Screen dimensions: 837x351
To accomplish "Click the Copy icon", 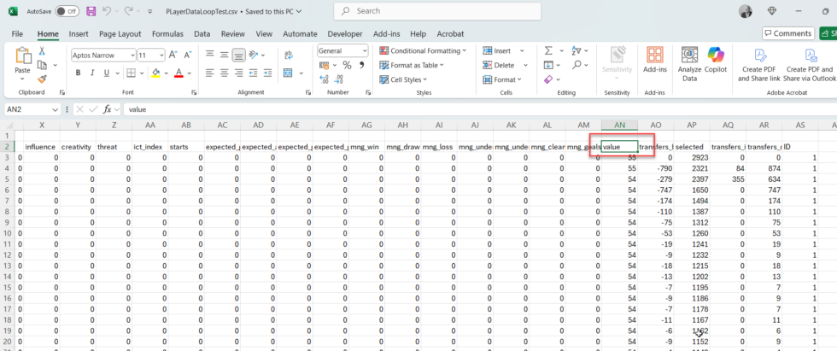I will tap(42, 65).
